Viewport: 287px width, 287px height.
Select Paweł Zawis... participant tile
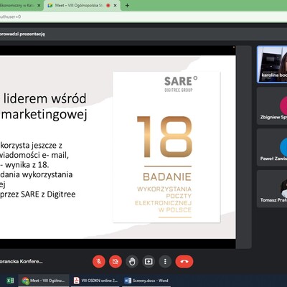[x=272, y=147]
